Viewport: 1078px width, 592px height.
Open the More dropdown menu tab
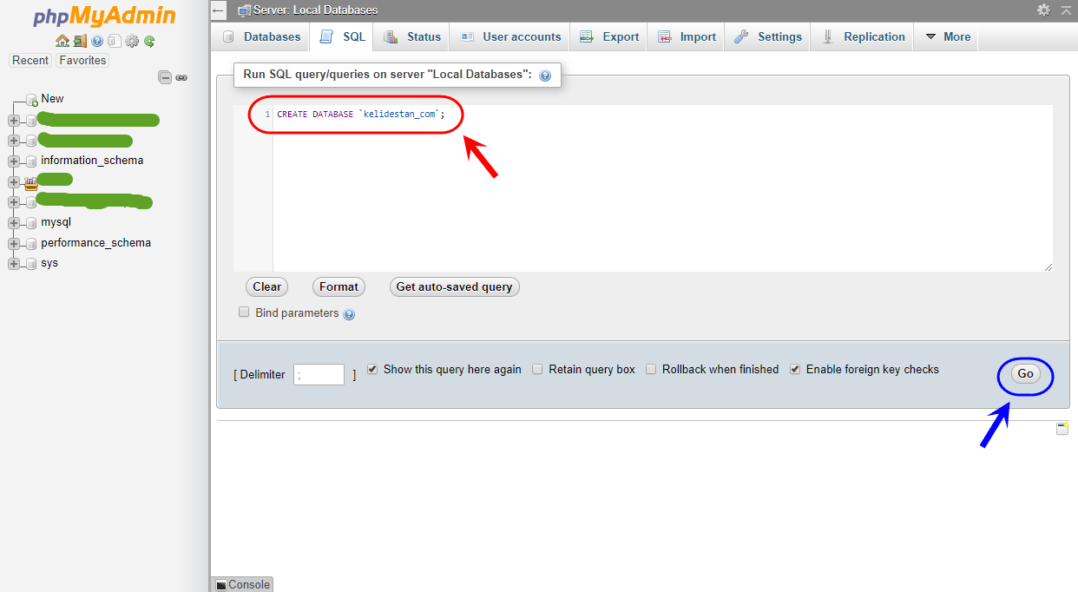(x=947, y=36)
